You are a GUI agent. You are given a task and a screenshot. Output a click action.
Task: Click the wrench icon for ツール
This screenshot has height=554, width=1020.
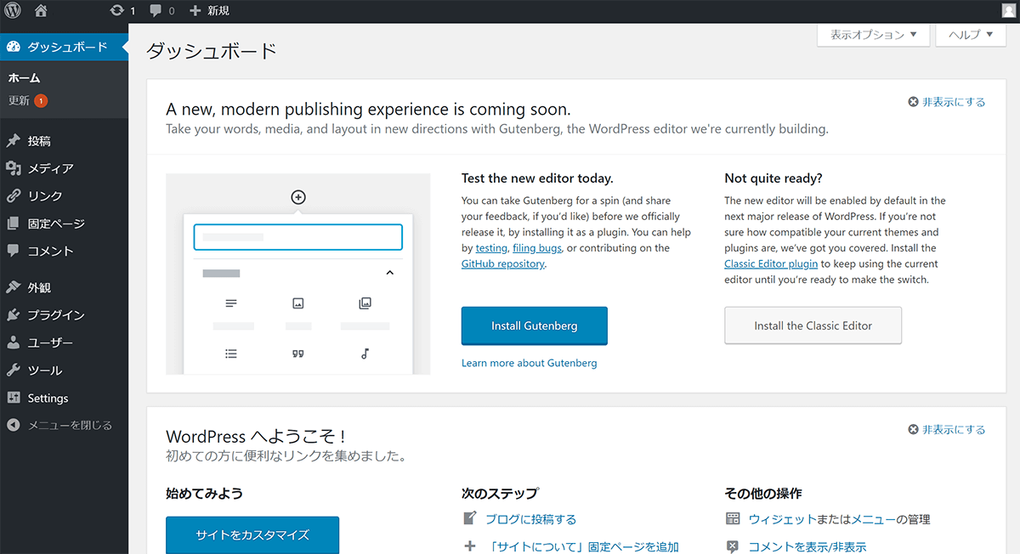point(13,370)
